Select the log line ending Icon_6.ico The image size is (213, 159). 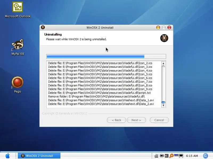click(x=100, y=78)
